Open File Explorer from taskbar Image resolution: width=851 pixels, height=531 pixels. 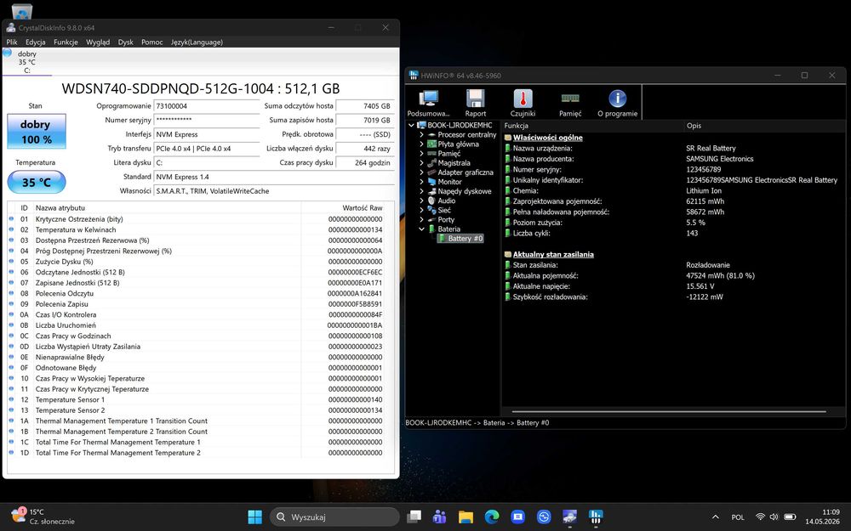(x=465, y=517)
